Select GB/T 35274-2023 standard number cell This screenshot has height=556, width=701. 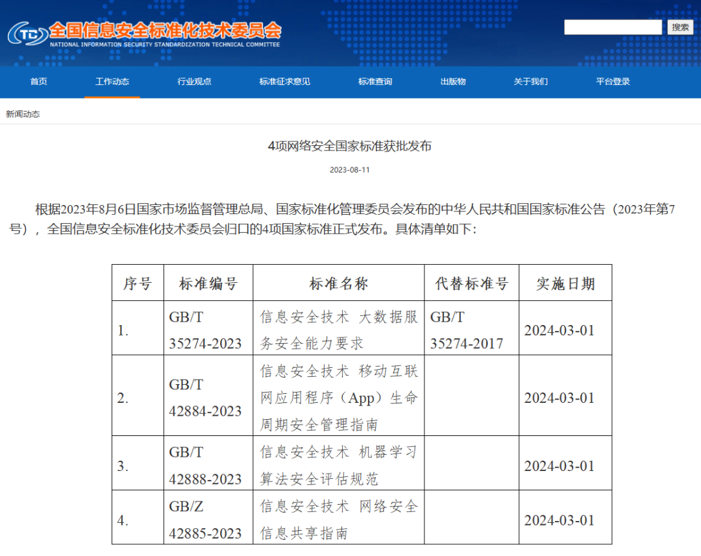pyautogui.click(x=205, y=330)
